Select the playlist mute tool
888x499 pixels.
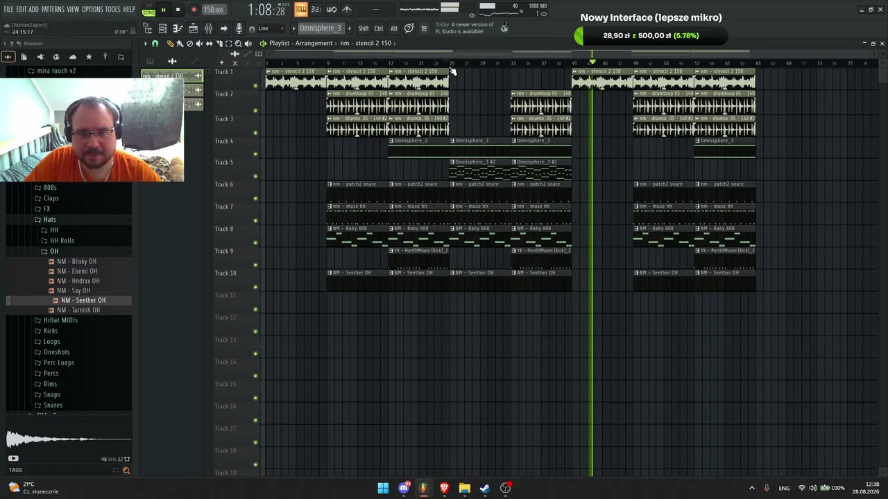point(199,44)
